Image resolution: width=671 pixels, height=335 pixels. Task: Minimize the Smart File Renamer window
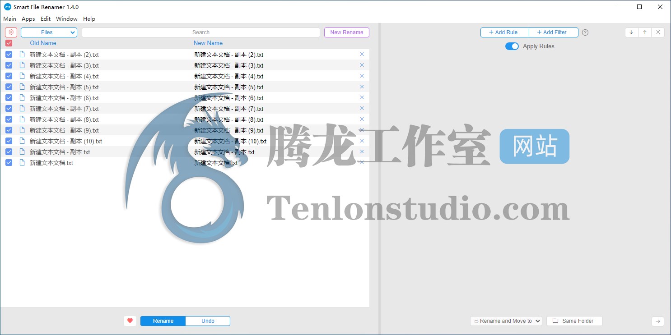pos(619,7)
